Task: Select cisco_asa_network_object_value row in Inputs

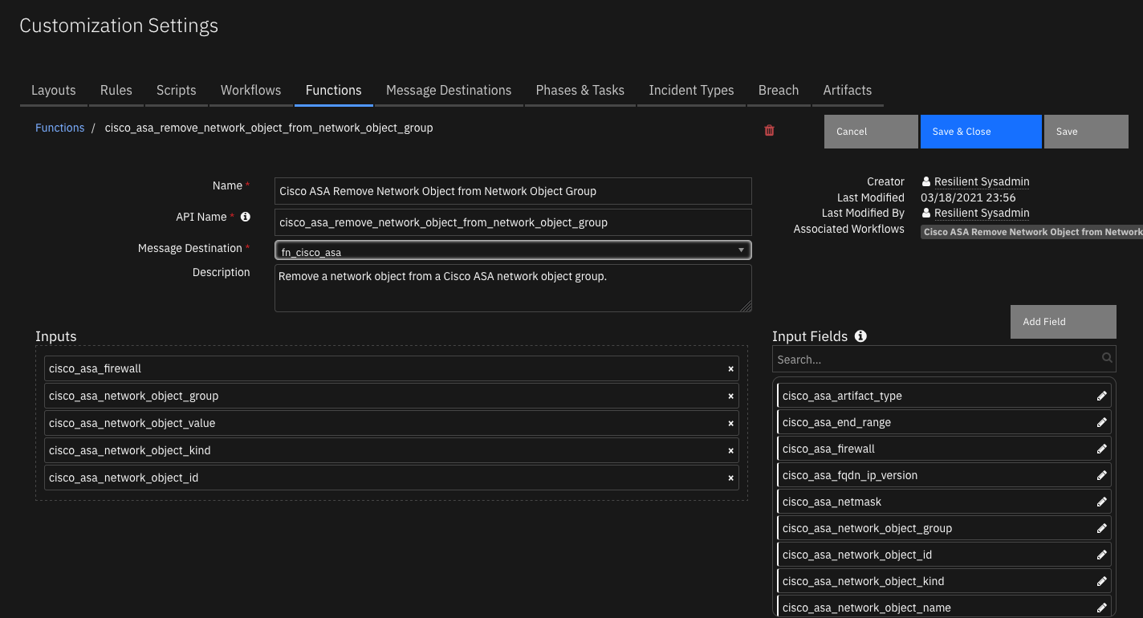Action: tap(392, 424)
